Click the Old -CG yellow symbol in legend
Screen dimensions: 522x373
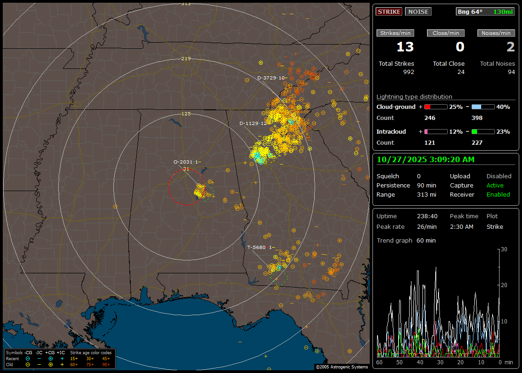[x=28, y=364]
